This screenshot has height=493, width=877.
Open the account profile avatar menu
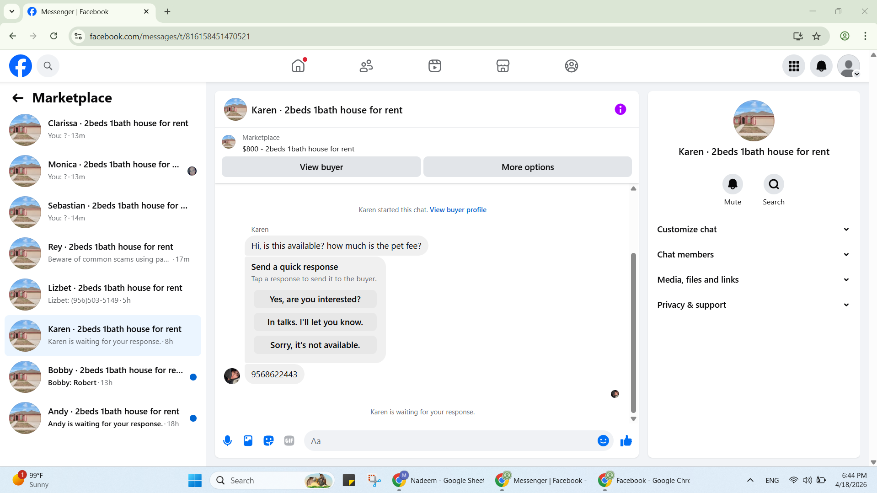click(849, 66)
